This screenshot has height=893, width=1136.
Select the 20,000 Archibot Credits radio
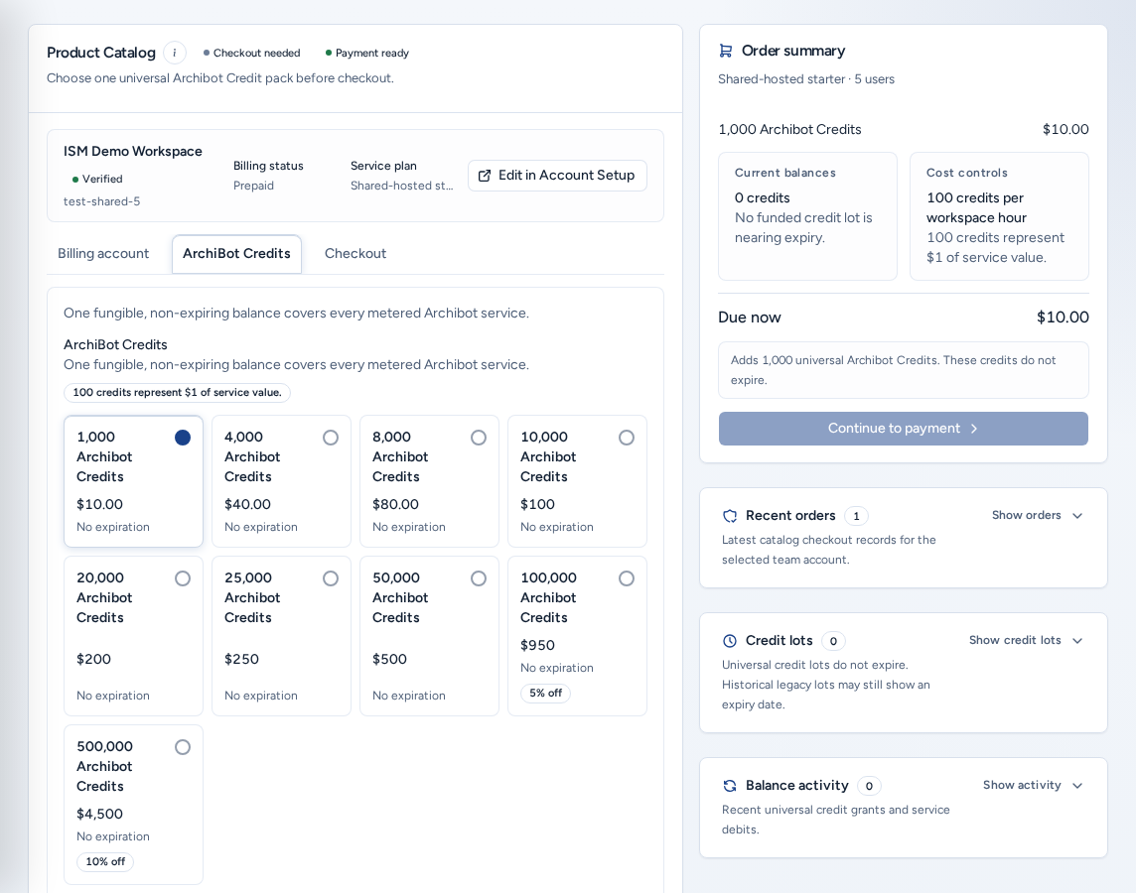[x=183, y=578]
